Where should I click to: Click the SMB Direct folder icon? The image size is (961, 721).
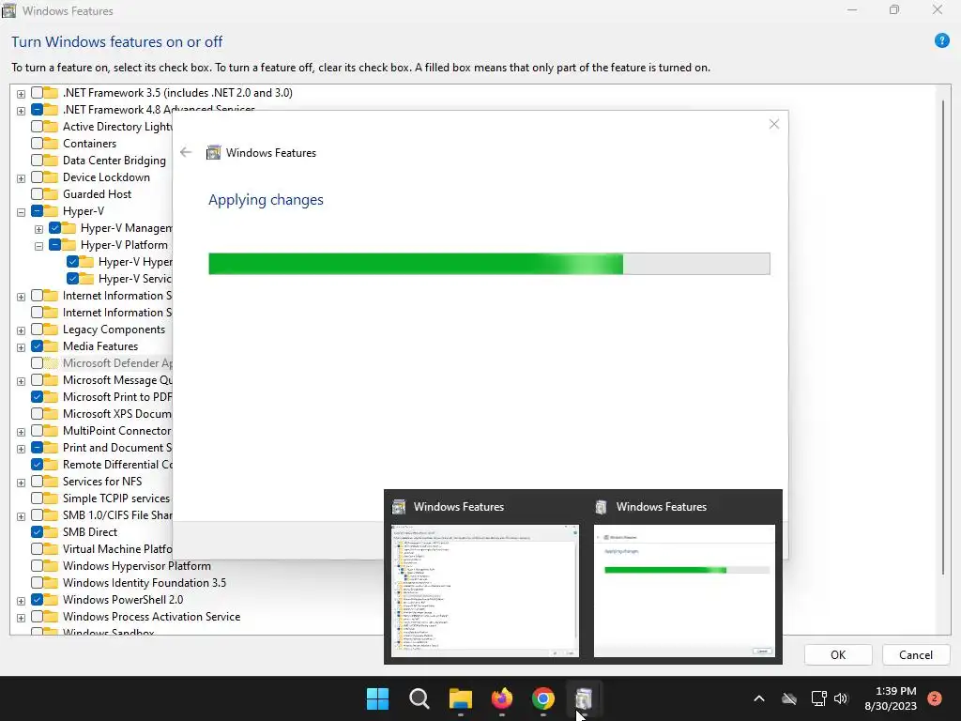(x=51, y=531)
